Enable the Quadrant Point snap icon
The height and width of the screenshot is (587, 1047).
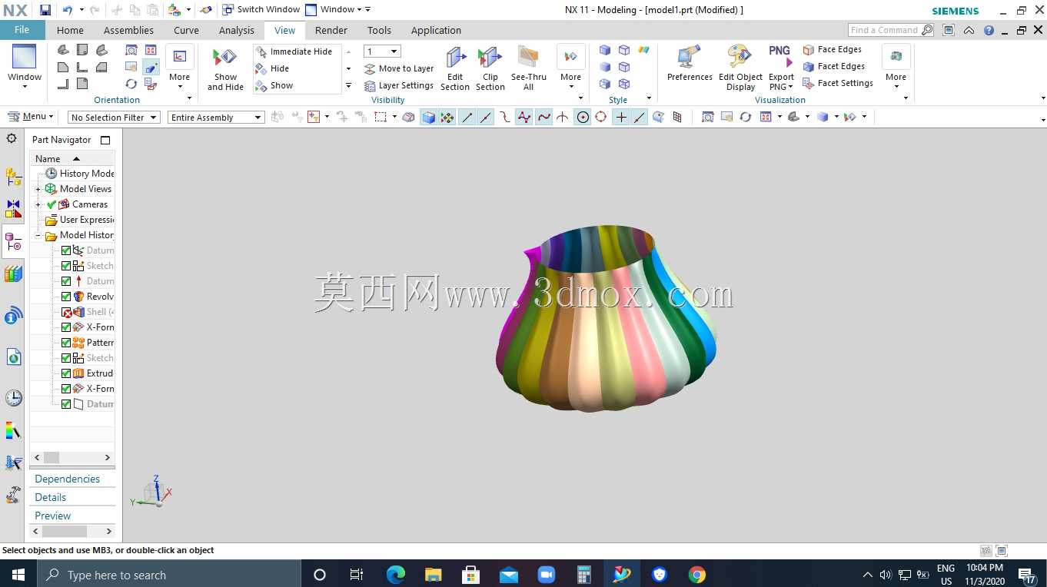pyautogui.click(x=601, y=117)
